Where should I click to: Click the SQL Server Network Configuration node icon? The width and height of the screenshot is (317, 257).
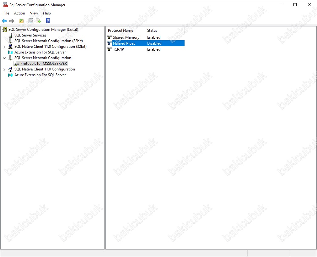pos(10,58)
